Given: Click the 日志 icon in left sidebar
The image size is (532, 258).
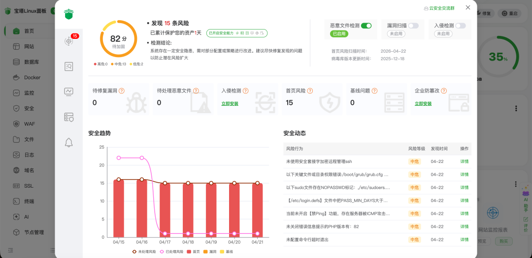Looking at the screenshot, I should pos(16,155).
